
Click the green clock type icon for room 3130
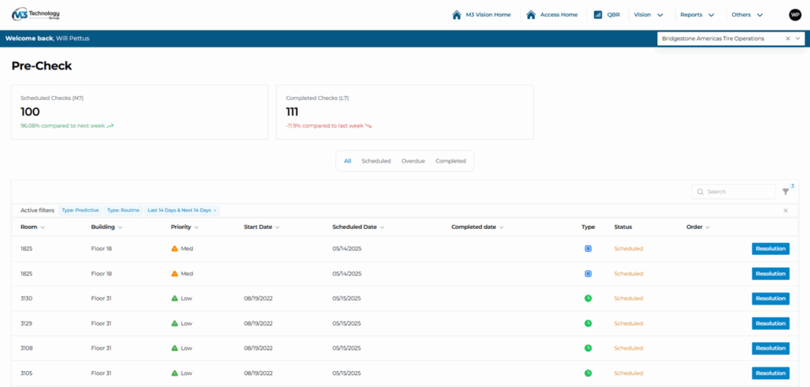pos(587,298)
